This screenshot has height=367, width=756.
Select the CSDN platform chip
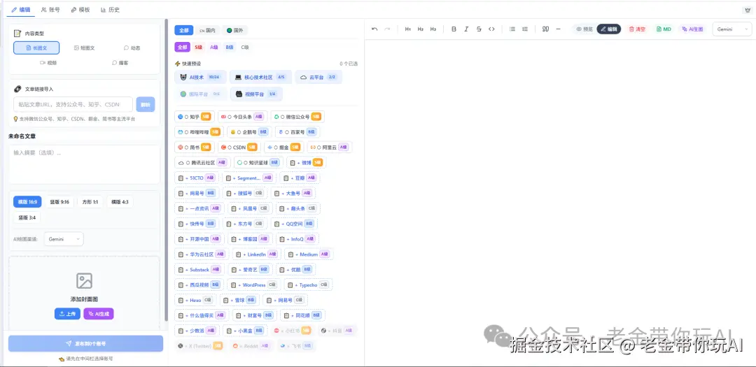(239, 147)
